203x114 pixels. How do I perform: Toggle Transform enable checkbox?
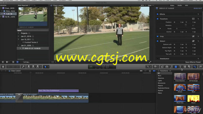[x=158, y=19]
